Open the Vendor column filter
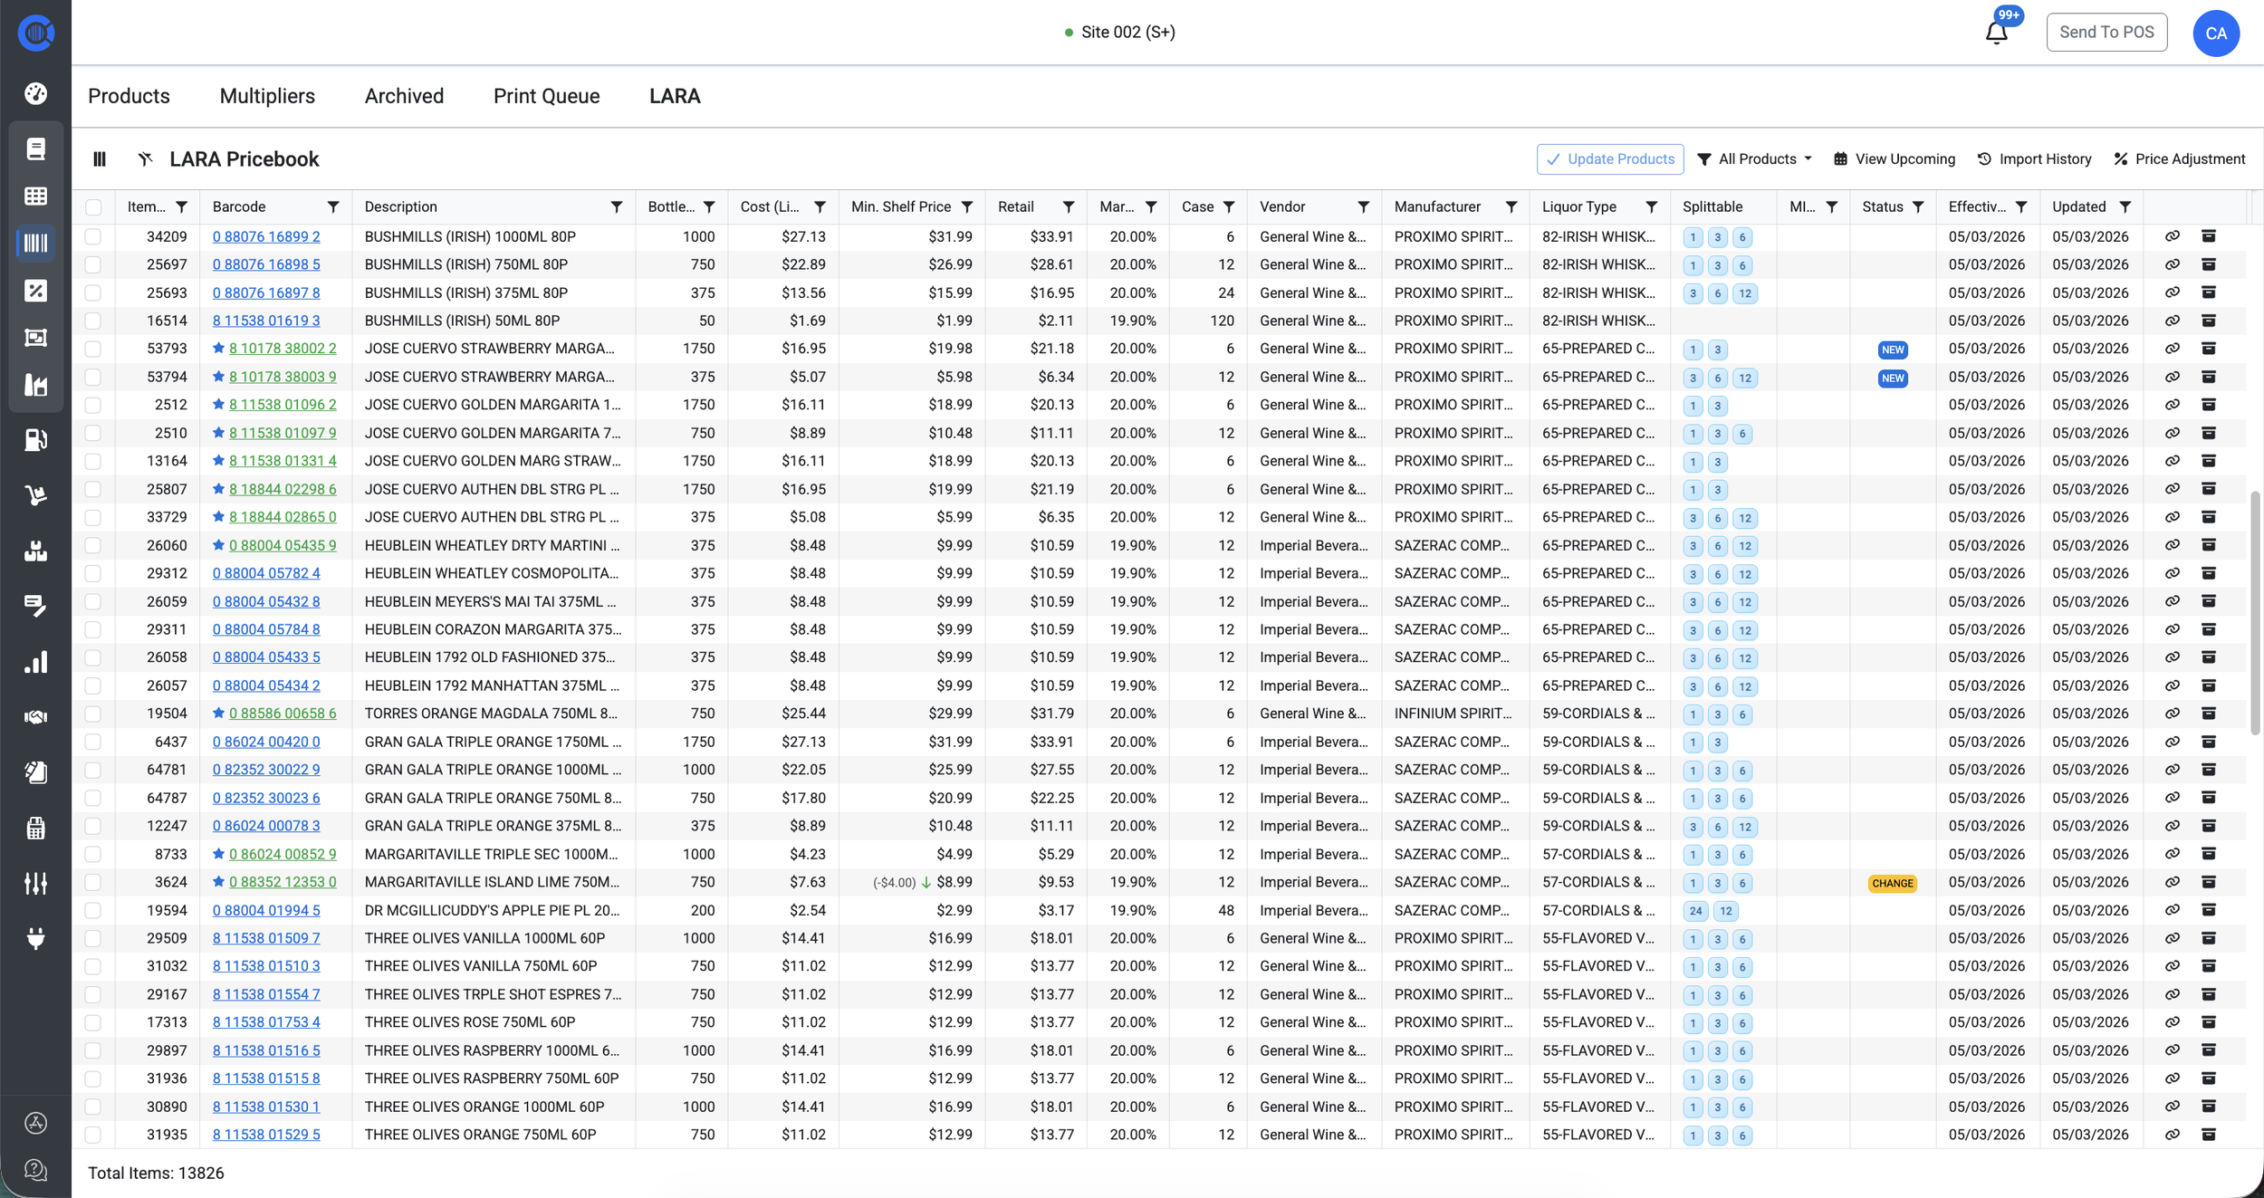The image size is (2264, 1198). [x=1364, y=207]
